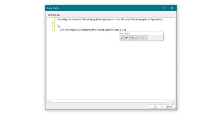The height and width of the screenshot is (119, 211).
Task: Click line number 2 in the gutter
Action: [x=53, y=23]
